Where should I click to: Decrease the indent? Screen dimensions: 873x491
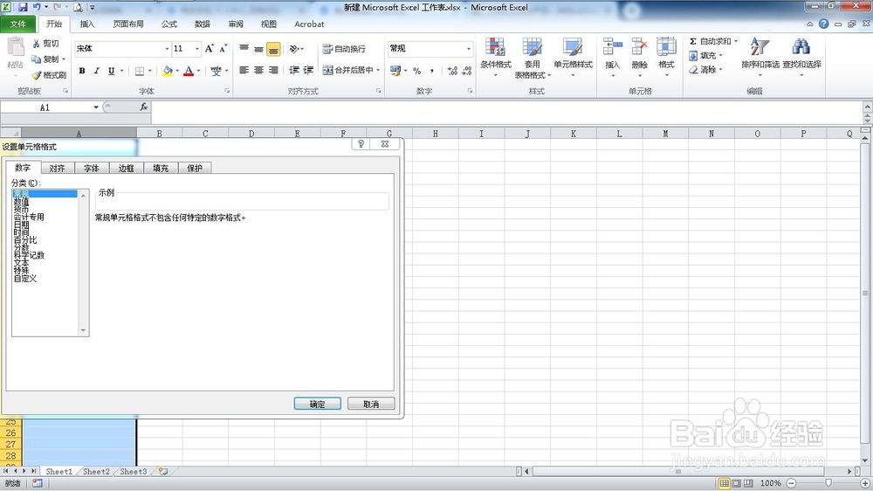click(x=294, y=70)
